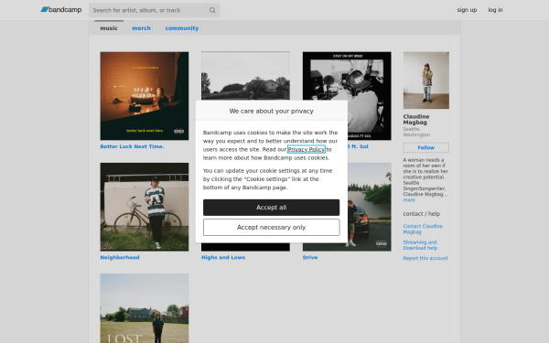Open Contact Claudine Magbag link
This screenshot has width=549, height=343.
pos(423,229)
